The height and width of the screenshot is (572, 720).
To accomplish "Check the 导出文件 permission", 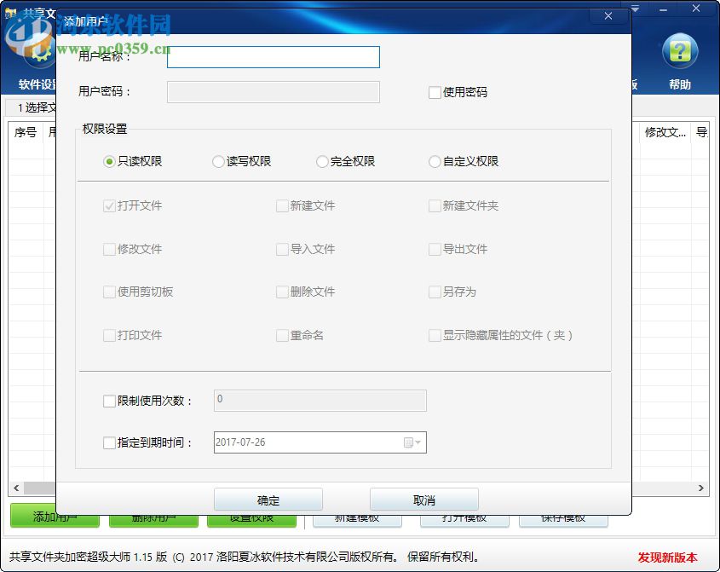I will tap(434, 249).
